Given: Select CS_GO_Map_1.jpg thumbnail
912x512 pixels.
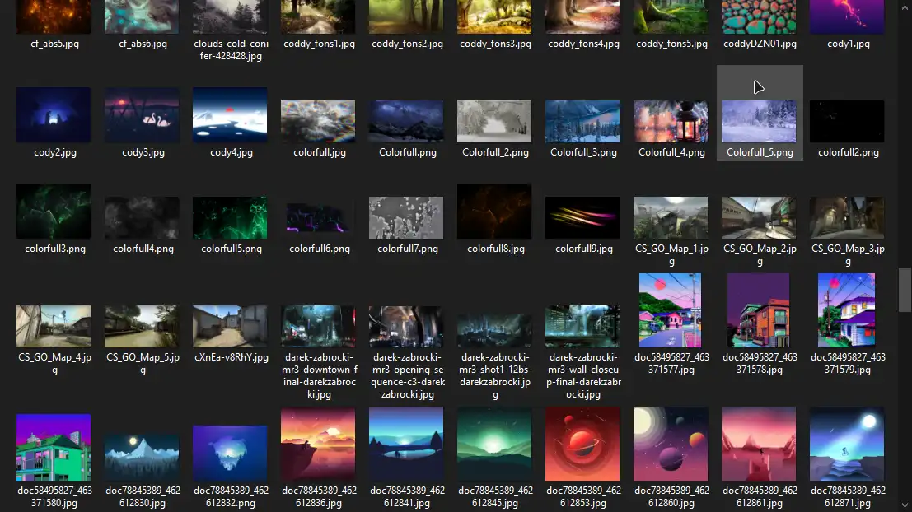Looking at the screenshot, I should [671, 217].
